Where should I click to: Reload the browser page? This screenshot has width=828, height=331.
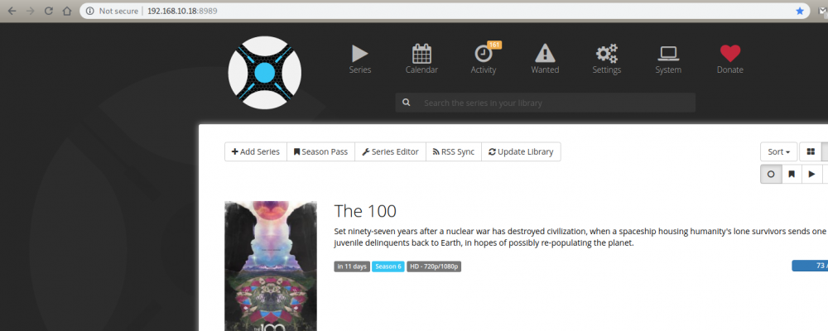[49, 11]
